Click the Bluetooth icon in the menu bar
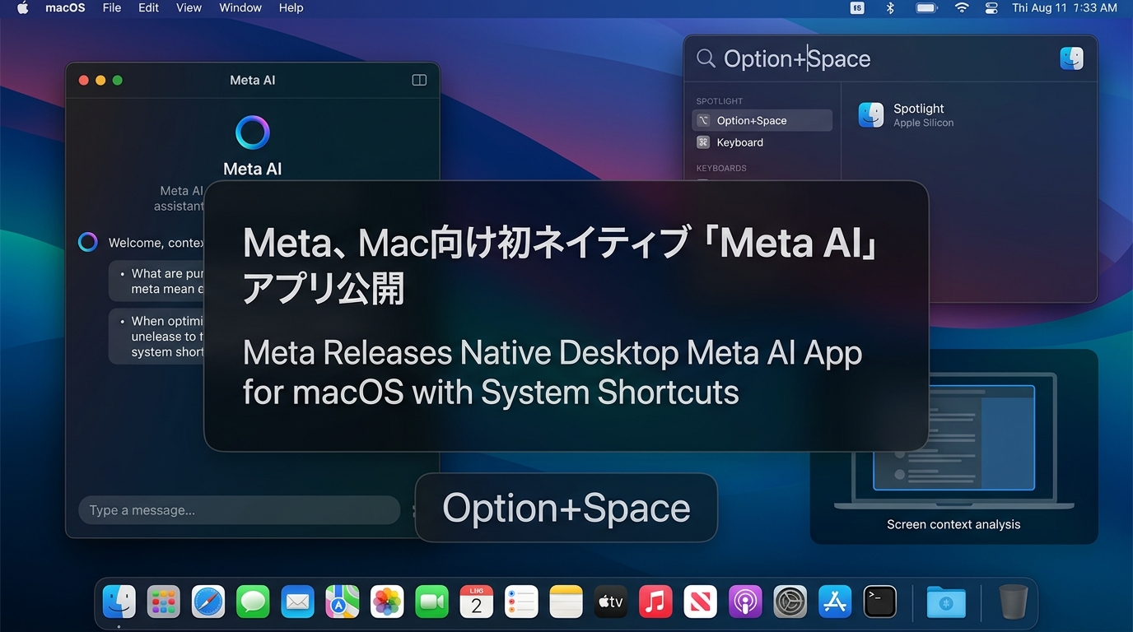Image resolution: width=1133 pixels, height=632 pixels. [889, 8]
